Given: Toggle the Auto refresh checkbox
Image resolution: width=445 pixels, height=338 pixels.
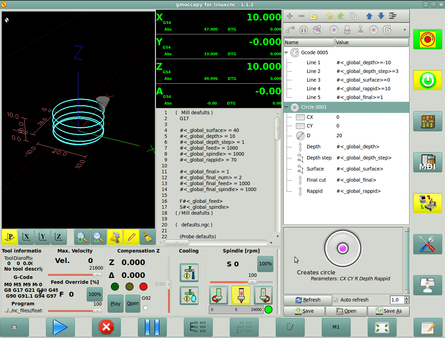Looking at the screenshot, I should 336,300.
